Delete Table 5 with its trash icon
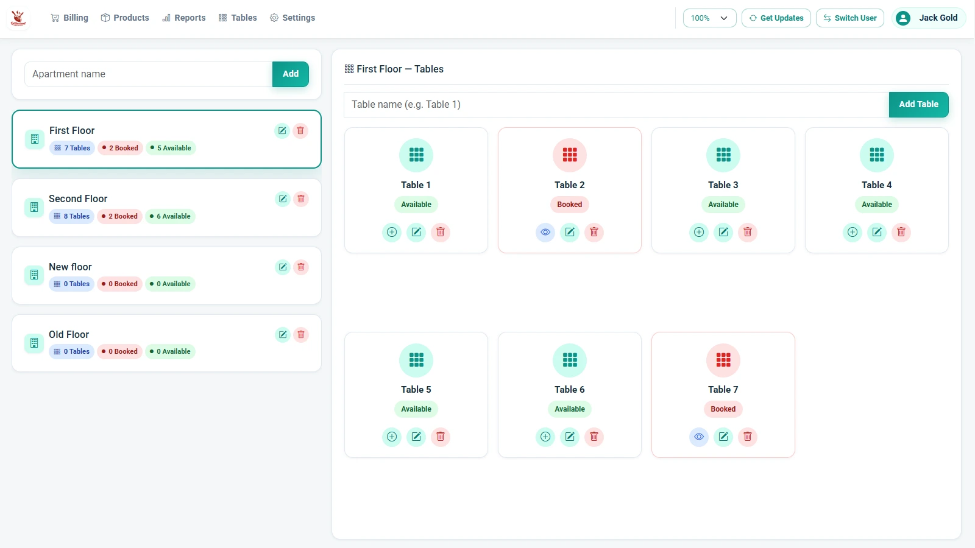The image size is (975, 548). pos(441,437)
